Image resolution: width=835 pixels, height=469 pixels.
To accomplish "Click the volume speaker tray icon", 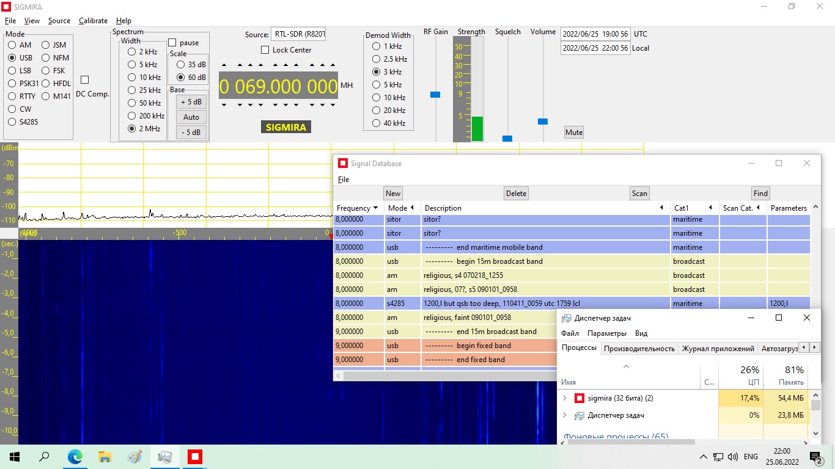I will (x=732, y=457).
